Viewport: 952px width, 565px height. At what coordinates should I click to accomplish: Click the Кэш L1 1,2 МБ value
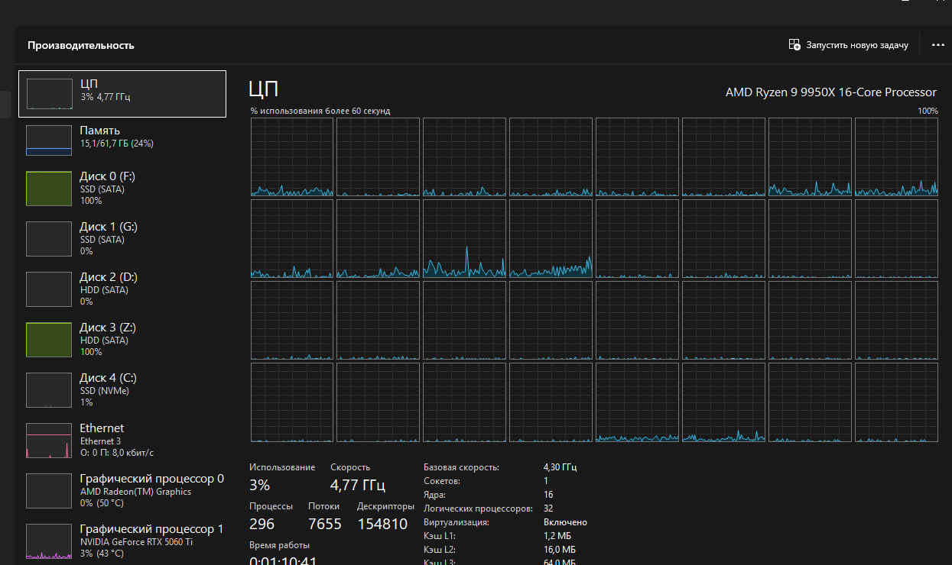pyautogui.click(x=559, y=536)
